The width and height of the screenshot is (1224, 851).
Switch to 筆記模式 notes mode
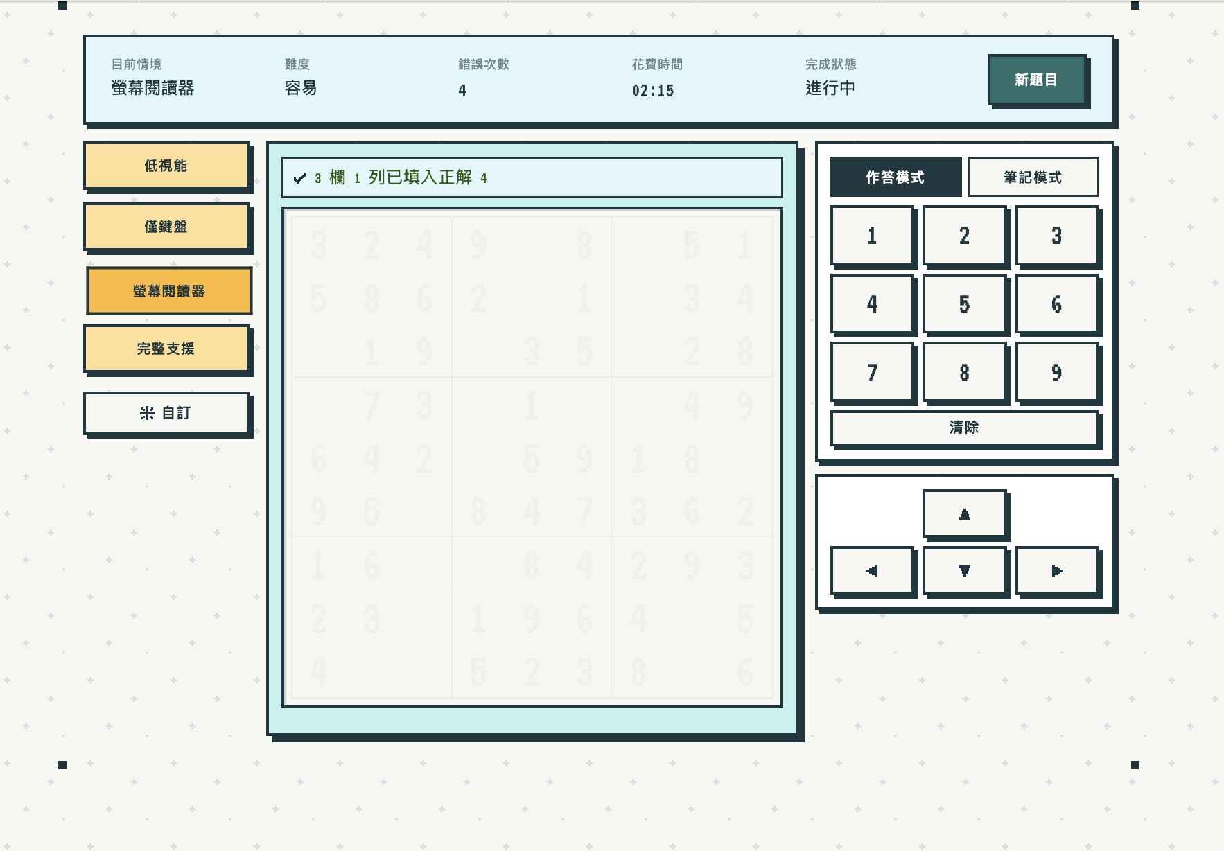[x=1033, y=177]
